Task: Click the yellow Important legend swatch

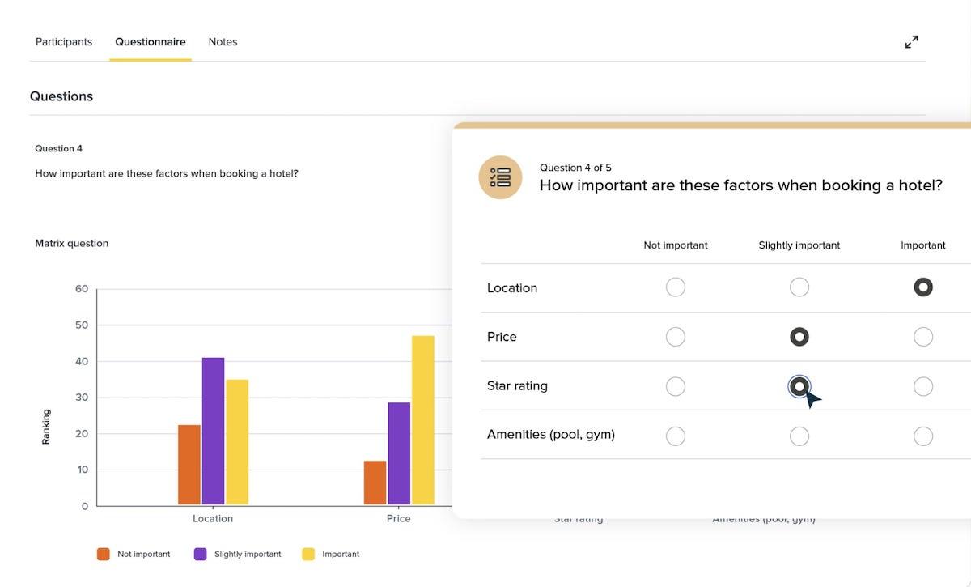Action: point(308,555)
